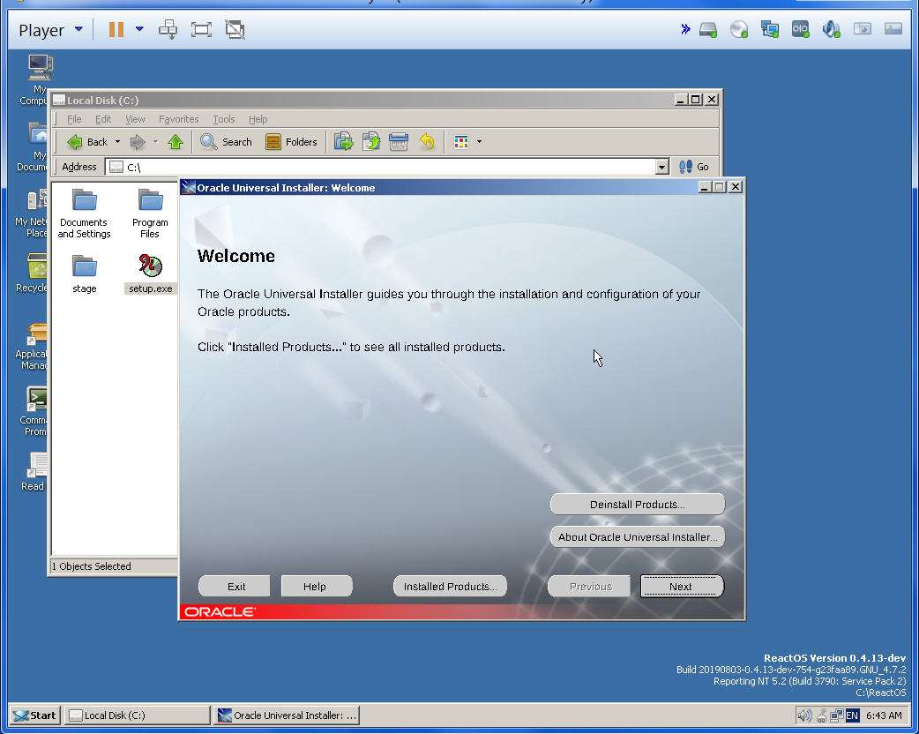Click the Copy To toolbar icon
The height and width of the screenshot is (734, 919).
(371, 142)
